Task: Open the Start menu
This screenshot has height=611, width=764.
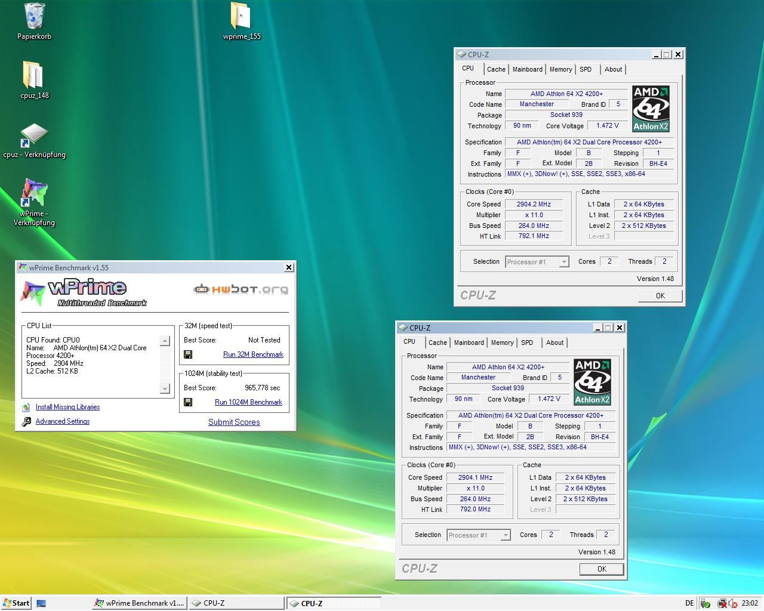Action: coord(16,603)
